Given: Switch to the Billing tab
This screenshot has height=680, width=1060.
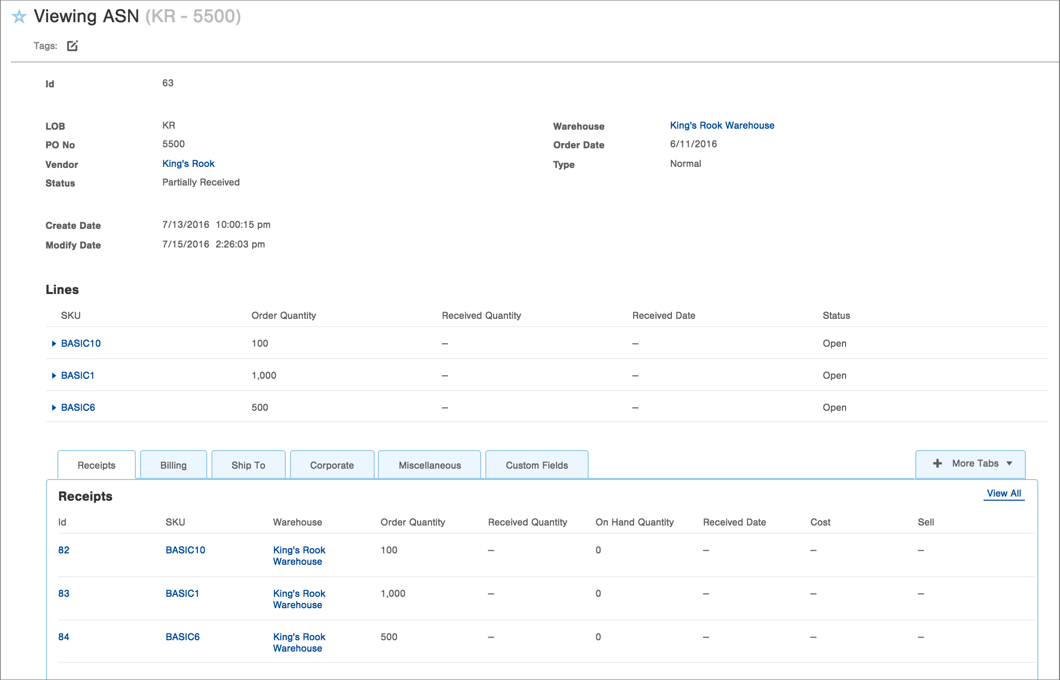Looking at the screenshot, I should [x=173, y=465].
